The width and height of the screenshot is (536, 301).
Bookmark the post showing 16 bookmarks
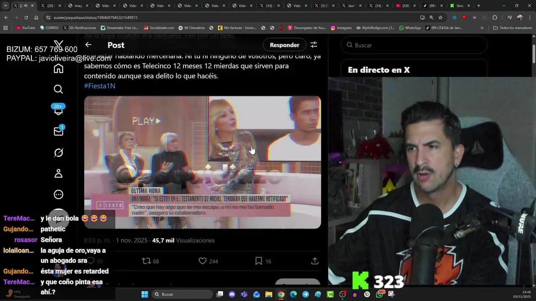click(263, 261)
